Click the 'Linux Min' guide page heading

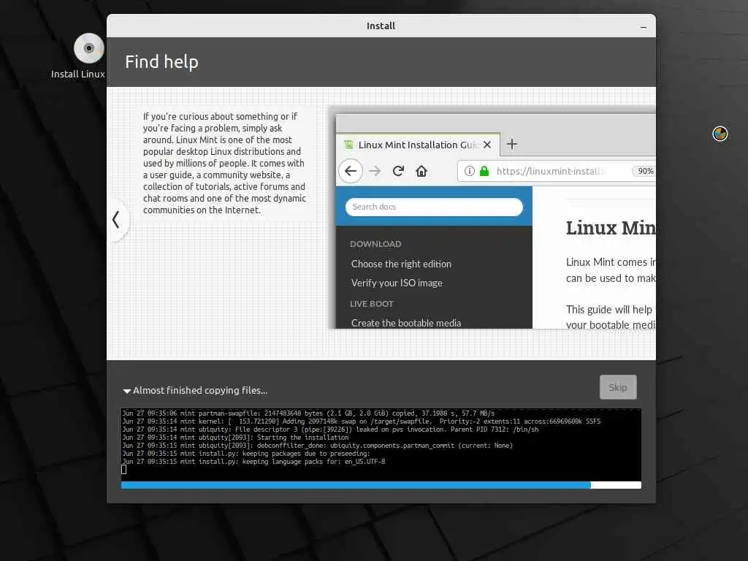611,228
